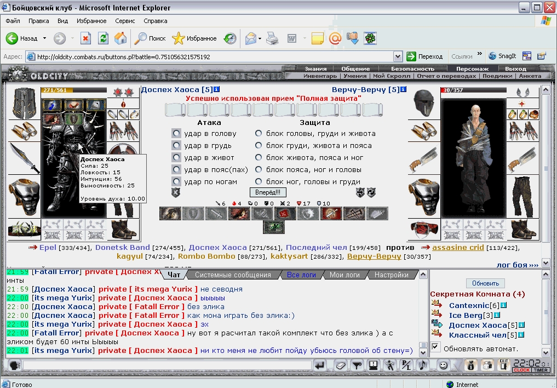
Task: Click the shield refresh icon near Вперёд
Action: 371,192
